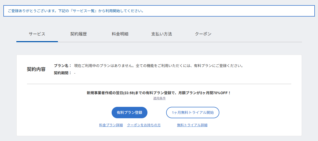Open the クーポン tab
The width and height of the screenshot is (318, 141).
tap(203, 34)
